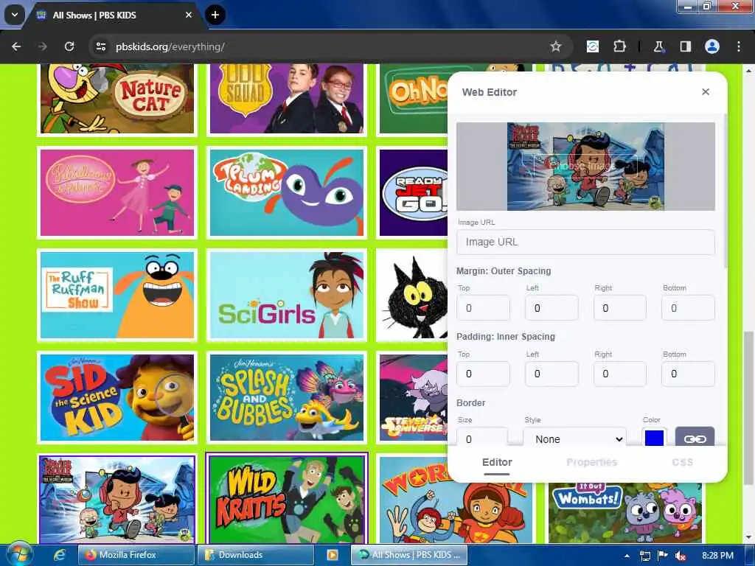Screen dimensions: 755x566
Task: Open the site information icon
Action: pos(101,46)
